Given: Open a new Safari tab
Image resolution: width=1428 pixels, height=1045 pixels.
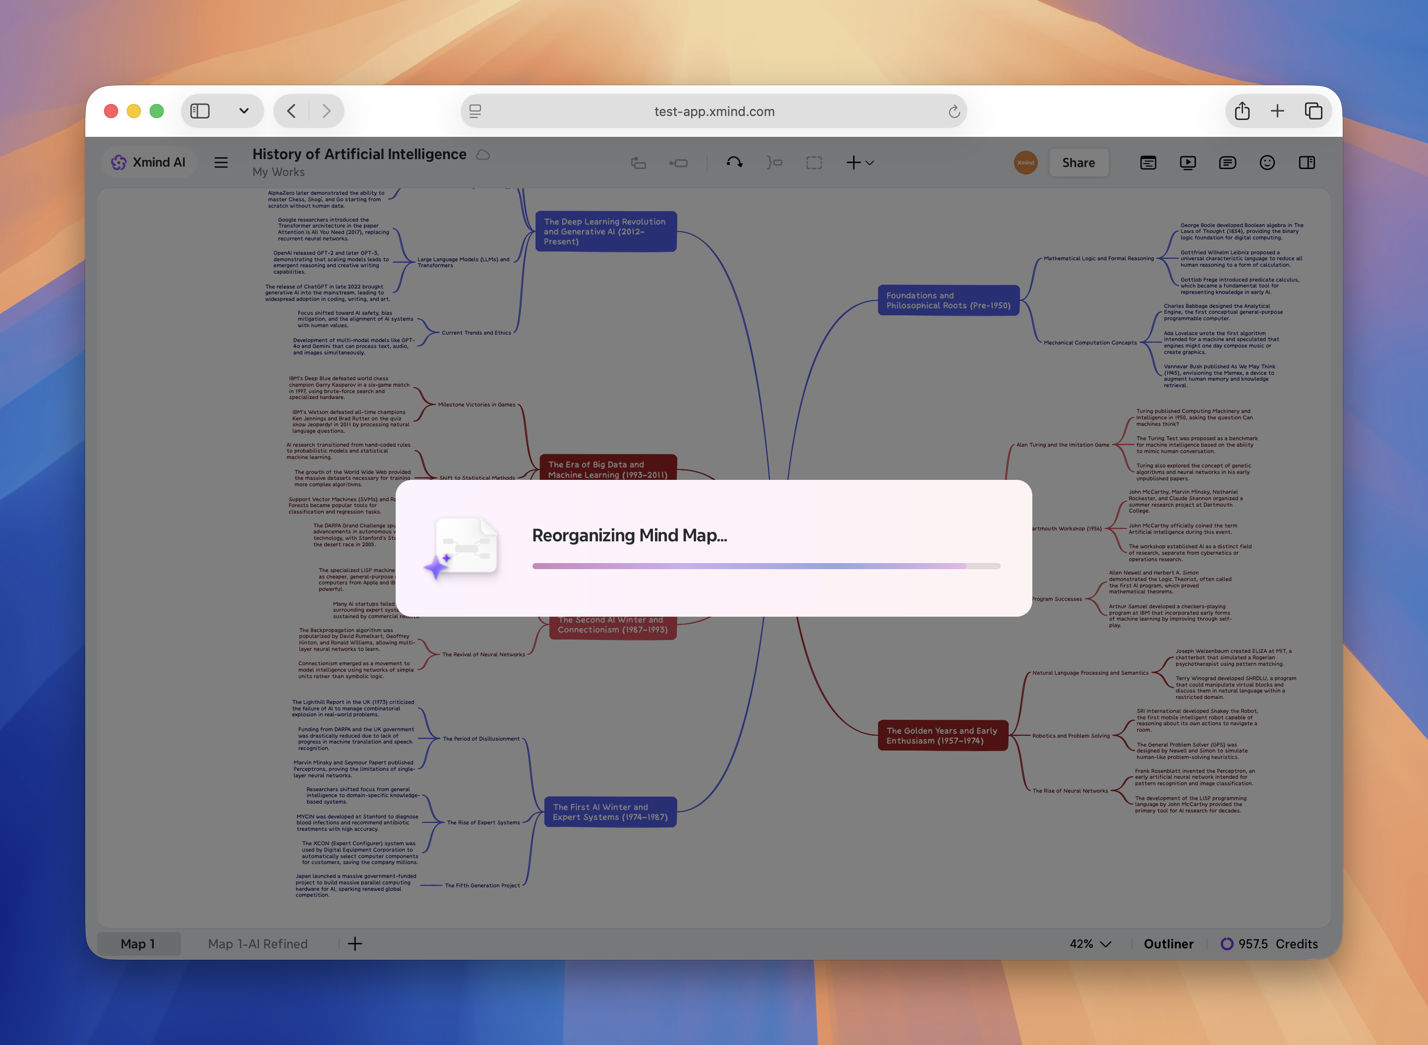Looking at the screenshot, I should (1277, 112).
